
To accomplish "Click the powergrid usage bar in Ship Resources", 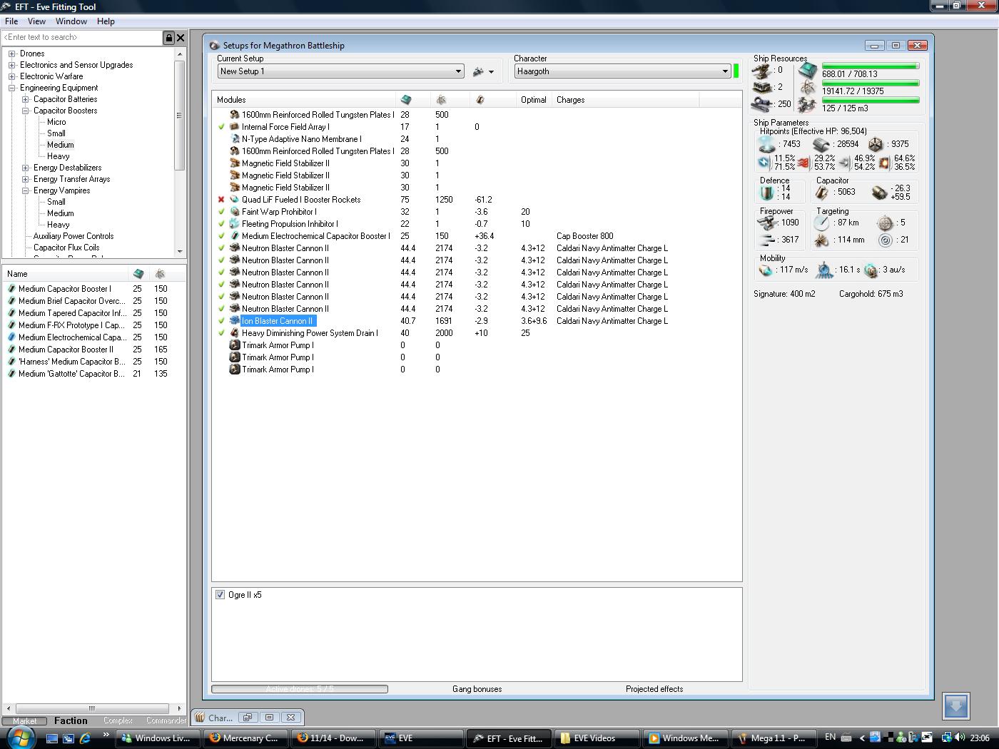I will click(871, 83).
